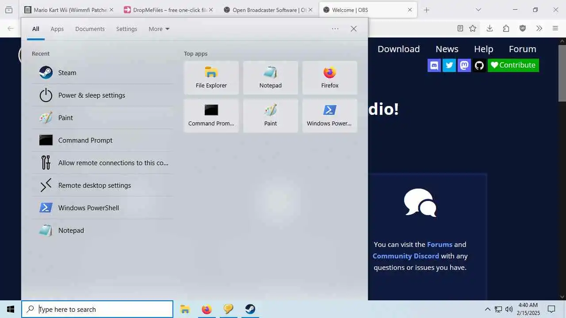Open the OBS Twitter icon link
This screenshot has width=566, height=318.
point(449,65)
